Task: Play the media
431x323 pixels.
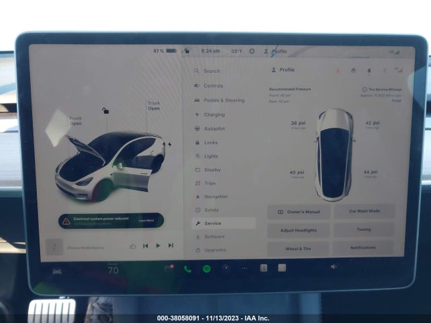Action: tap(158, 246)
